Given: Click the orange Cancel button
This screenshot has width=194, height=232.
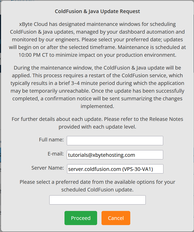Looking at the screenshot, I should [116, 218].
